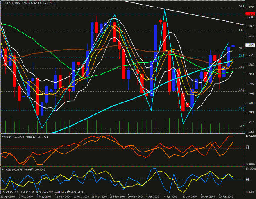The width and height of the screenshot is (256, 199).
Task: Select the 76.8 Fibonacci level label
Action: pyautogui.click(x=242, y=7)
